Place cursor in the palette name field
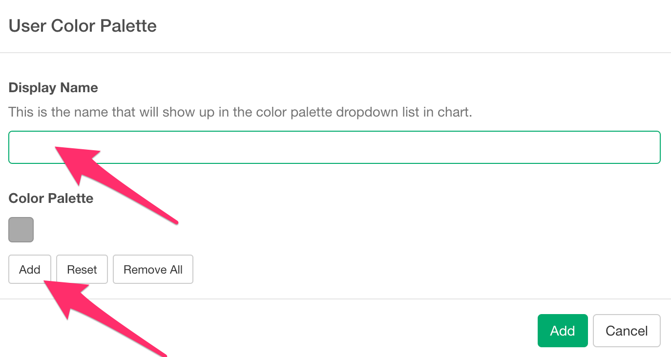The height and width of the screenshot is (357, 671). pos(334,147)
